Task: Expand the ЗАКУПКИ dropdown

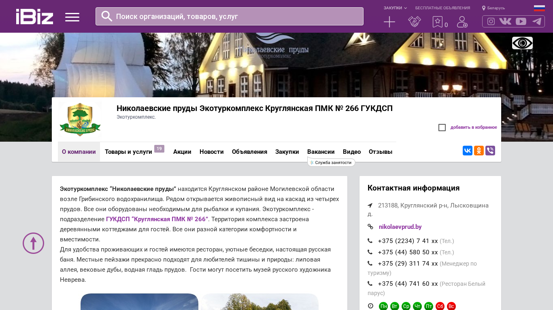Action: [395, 8]
